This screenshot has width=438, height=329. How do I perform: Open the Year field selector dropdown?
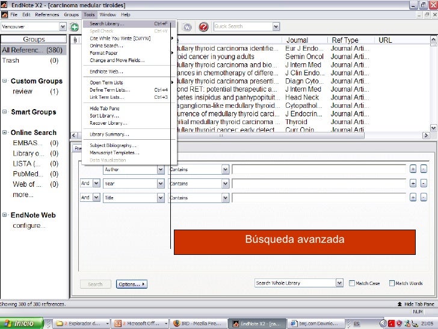tap(161, 184)
